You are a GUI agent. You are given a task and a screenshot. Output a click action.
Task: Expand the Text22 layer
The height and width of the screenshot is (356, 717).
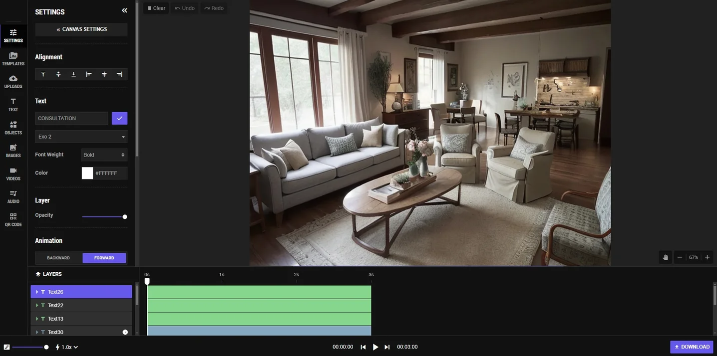[x=37, y=305]
